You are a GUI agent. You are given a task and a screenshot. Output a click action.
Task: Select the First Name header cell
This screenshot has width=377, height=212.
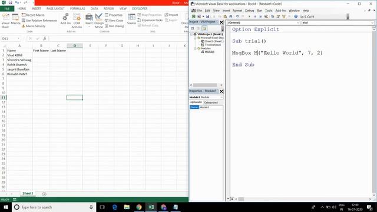click(x=41, y=51)
